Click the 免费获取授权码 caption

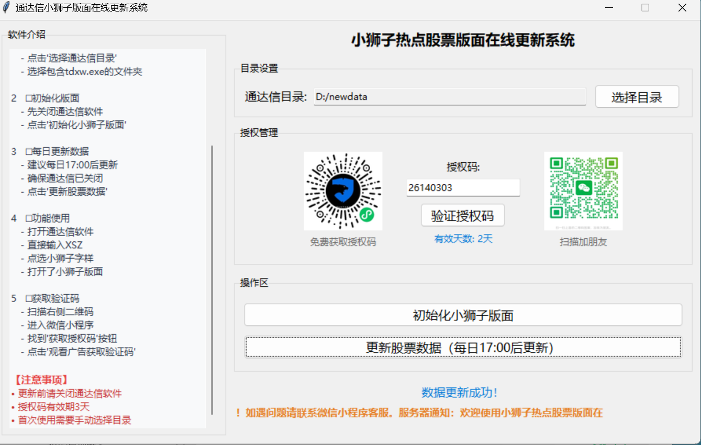pyautogui.click(x=343, y=242)
